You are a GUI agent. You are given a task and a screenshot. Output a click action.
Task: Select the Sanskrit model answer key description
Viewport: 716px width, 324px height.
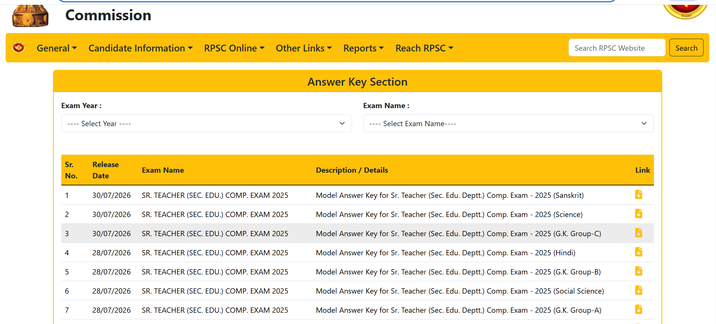pos(450,195)
